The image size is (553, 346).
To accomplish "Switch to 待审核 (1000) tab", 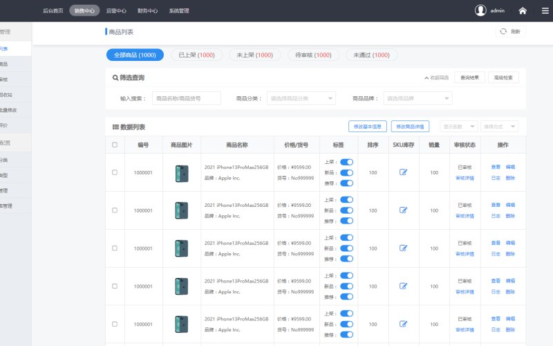I will click(313, 55).
